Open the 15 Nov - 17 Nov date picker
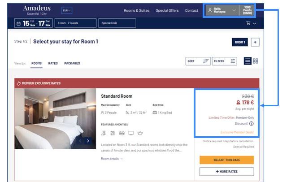This screenshot has height=182, width=291. 34,23
